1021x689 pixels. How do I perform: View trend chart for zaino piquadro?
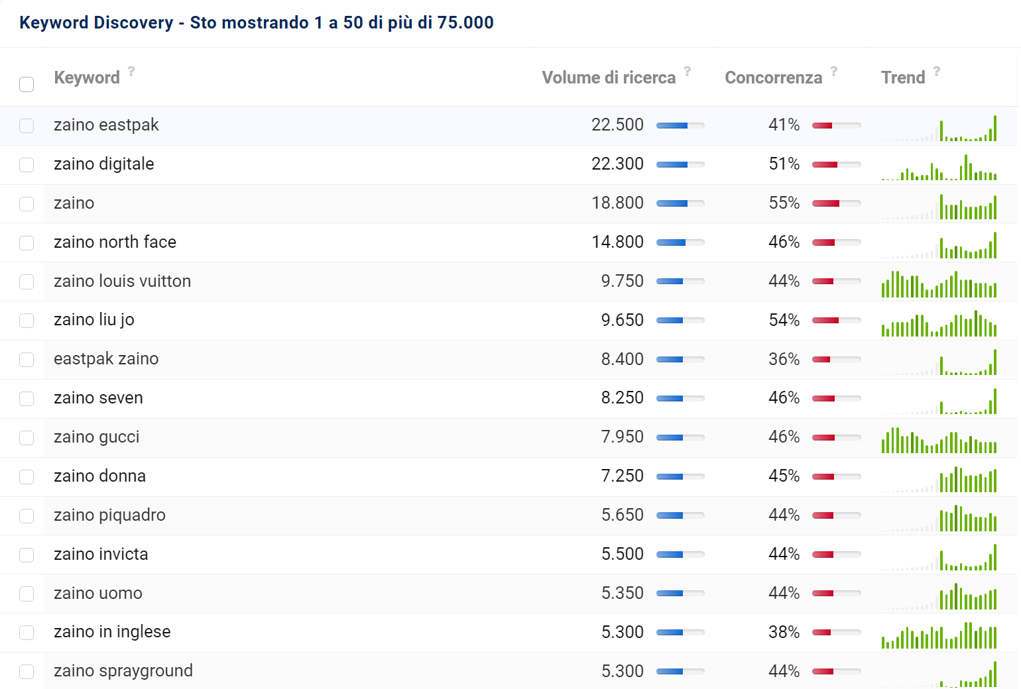click(x=939, y=518)
